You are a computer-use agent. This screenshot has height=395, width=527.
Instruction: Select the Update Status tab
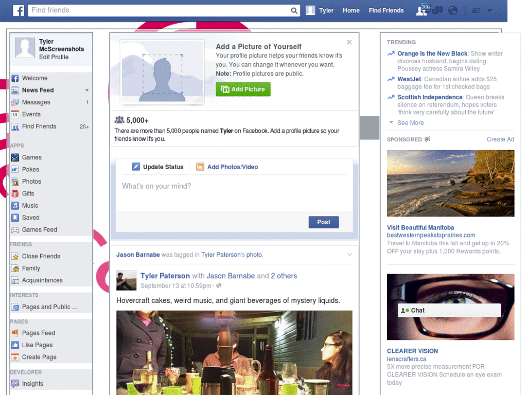coord(157,167)
